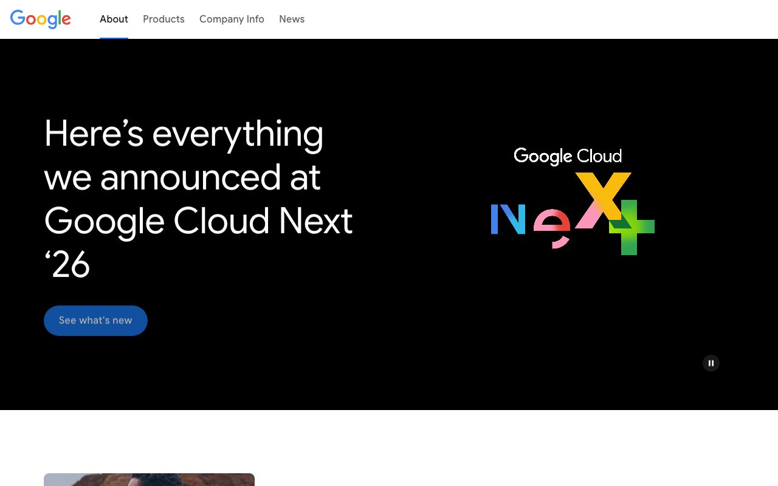The height and width of the screenshot is (486, 778).
Task: Go to the Products menu item
Action: click(164, 19)
